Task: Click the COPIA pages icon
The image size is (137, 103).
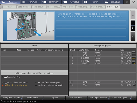Action: coord(86,2)
